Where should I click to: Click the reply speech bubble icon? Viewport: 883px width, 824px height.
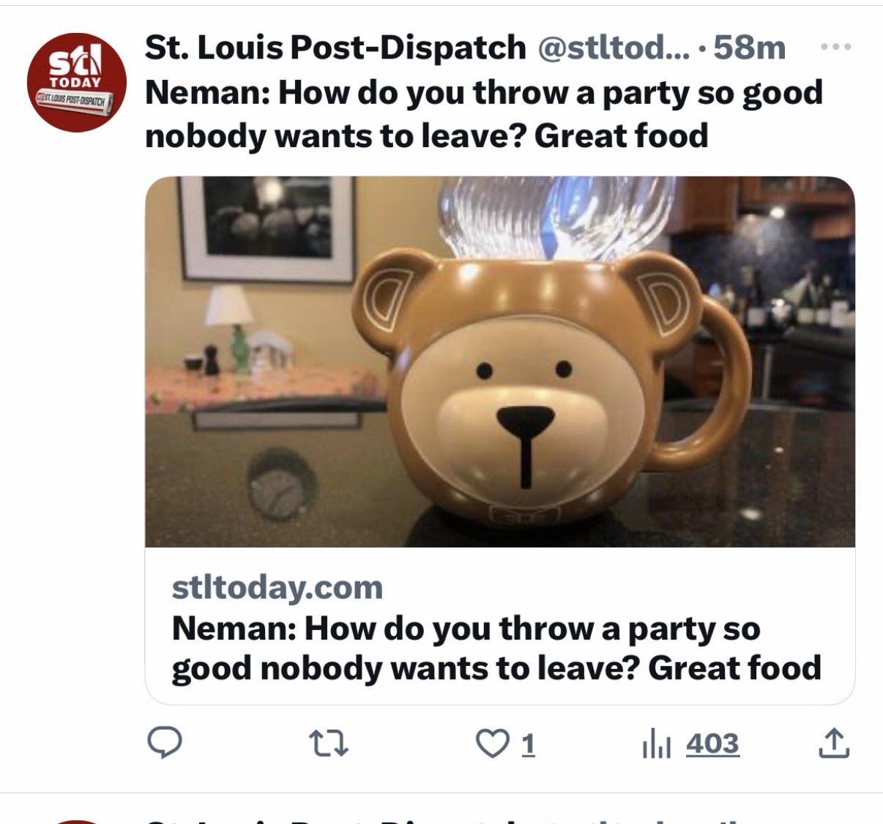pyautogui.click(x=165, y=744)
